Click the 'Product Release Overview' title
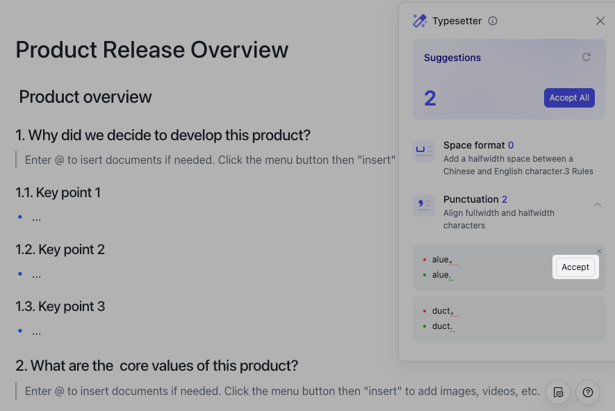Viewport: 615px width, 411px height. 151,50
